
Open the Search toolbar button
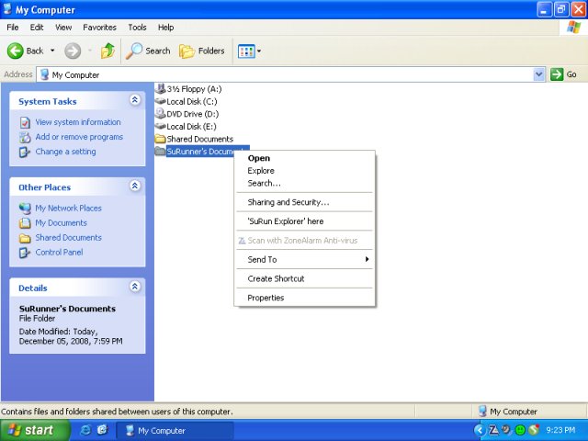click(x=148, y=51)
